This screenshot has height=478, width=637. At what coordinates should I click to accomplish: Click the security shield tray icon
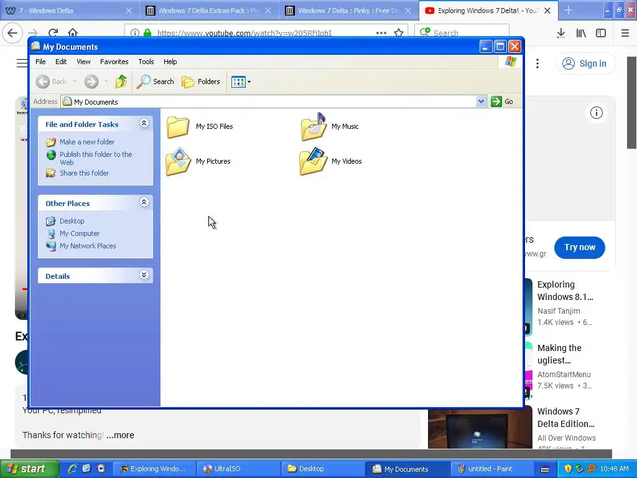click(568, 469)
